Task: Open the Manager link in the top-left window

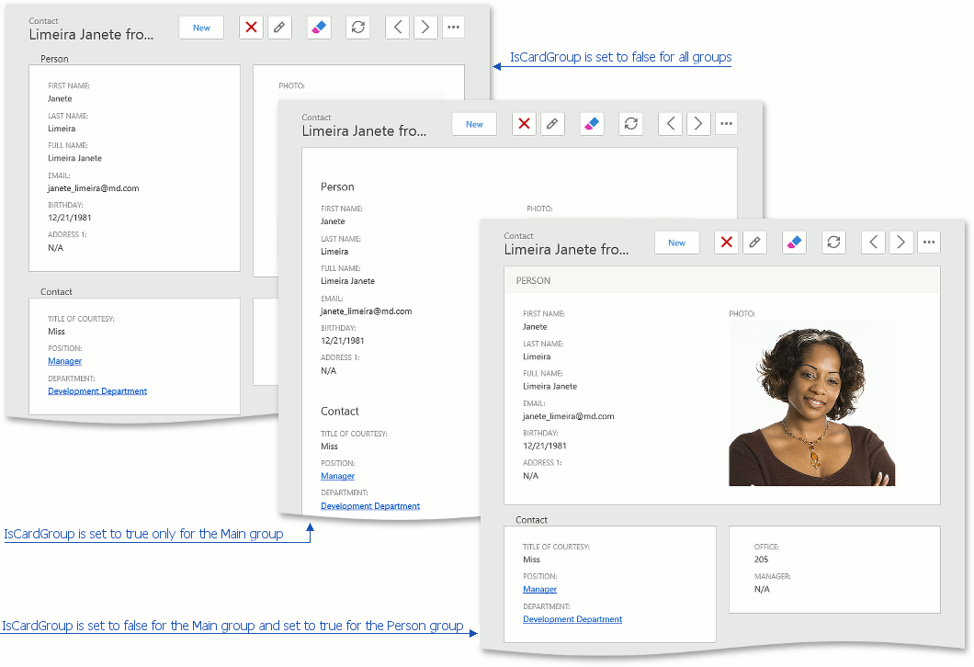Action: [64, 361]
